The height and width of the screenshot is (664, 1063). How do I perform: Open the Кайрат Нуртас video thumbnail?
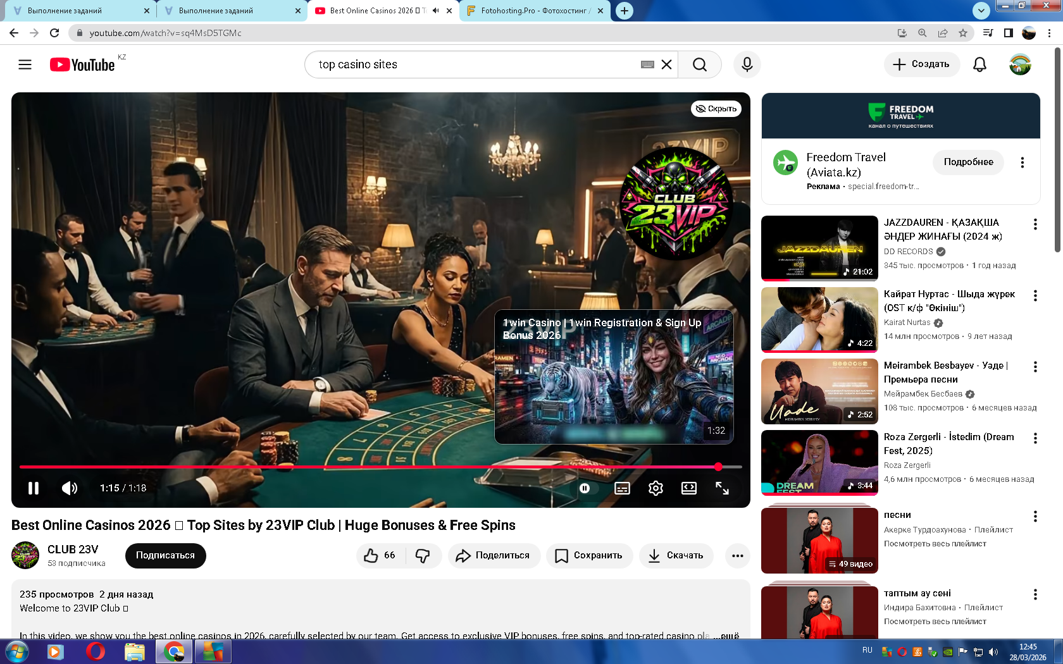[x=819, y=319]
